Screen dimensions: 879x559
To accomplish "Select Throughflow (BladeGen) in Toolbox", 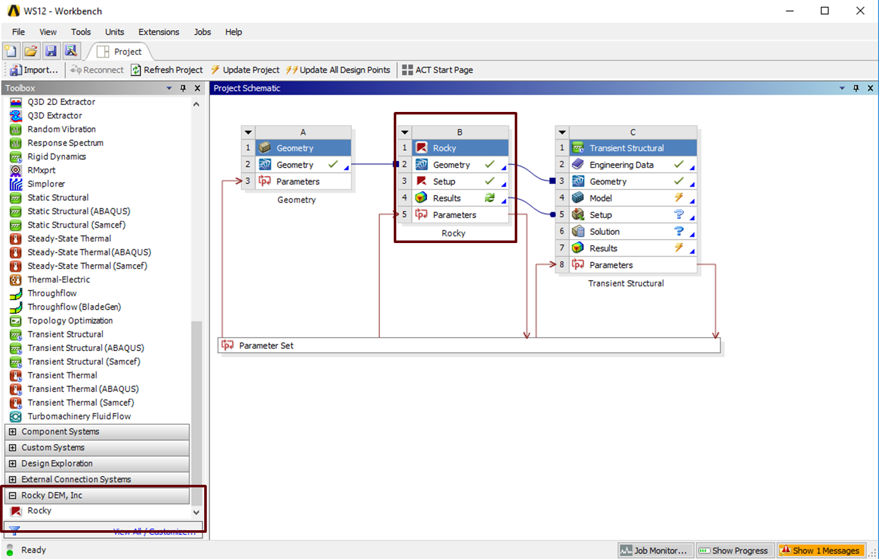I will coord(74,307).
